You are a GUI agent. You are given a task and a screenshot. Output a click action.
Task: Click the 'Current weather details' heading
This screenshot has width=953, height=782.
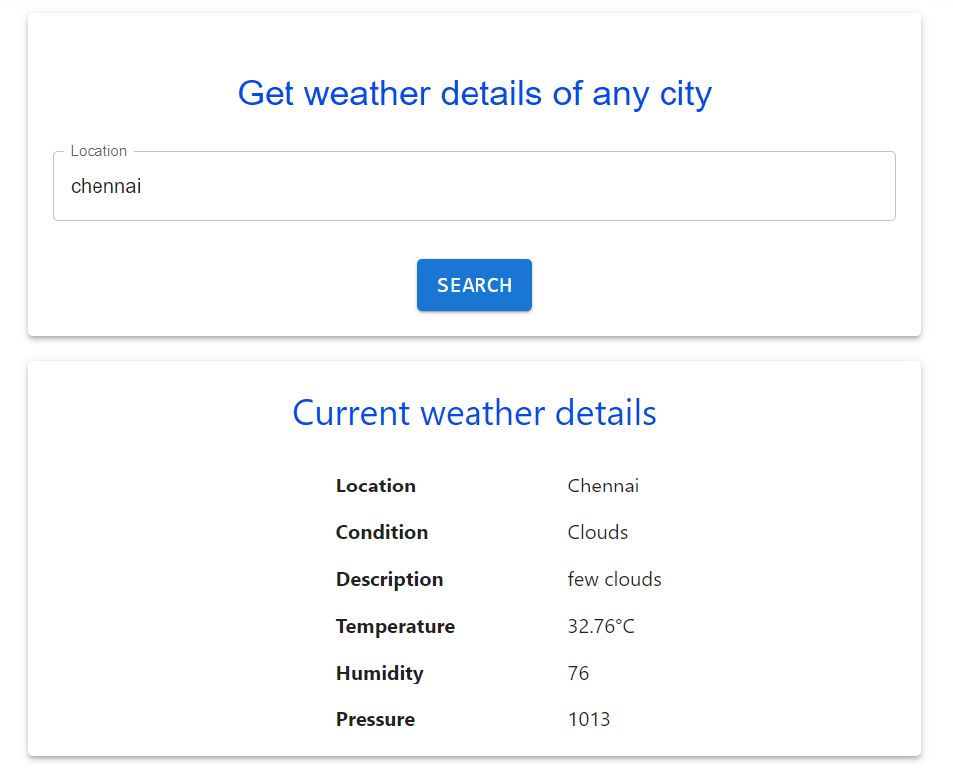[475, 413]
